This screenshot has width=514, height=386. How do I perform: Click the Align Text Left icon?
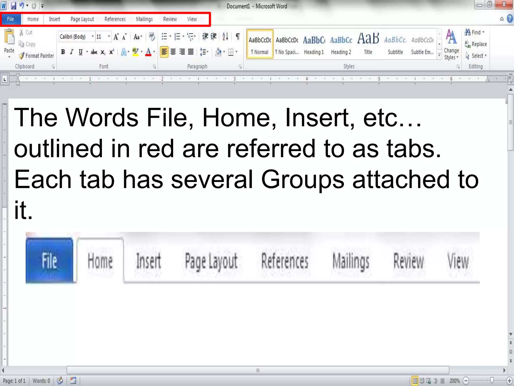point(164,52)
